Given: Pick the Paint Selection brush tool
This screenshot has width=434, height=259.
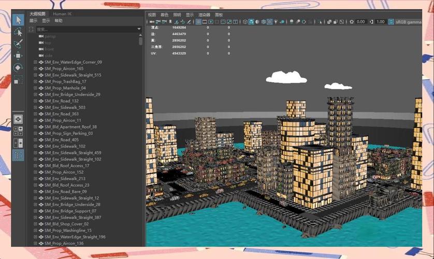Looking at the screenshot, I should tap(18, 44).
